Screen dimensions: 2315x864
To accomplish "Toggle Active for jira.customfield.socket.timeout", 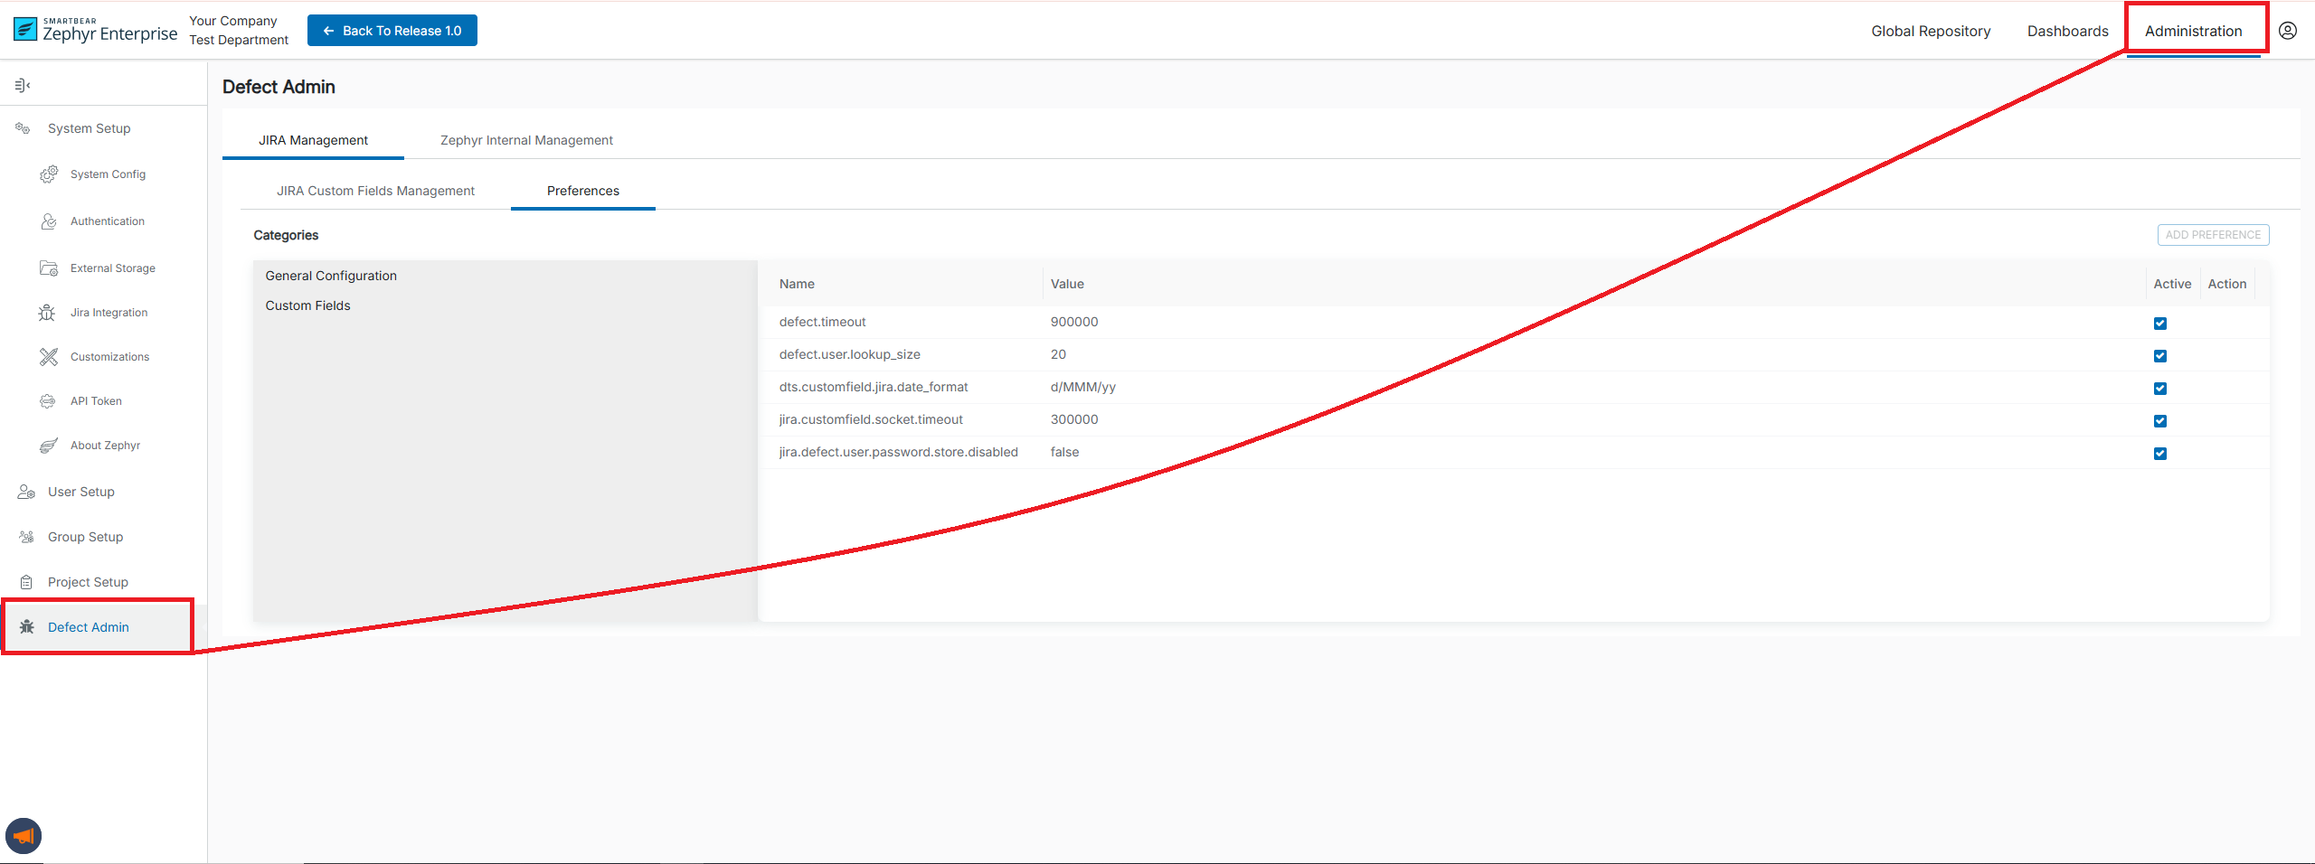I will (2160, 421).
